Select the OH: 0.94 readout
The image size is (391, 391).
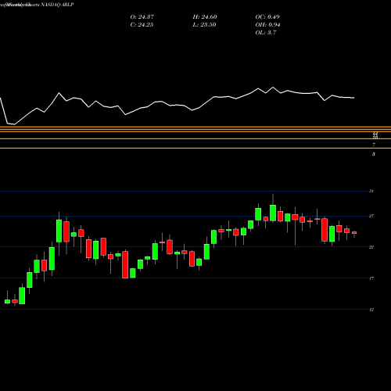[267, 25]
